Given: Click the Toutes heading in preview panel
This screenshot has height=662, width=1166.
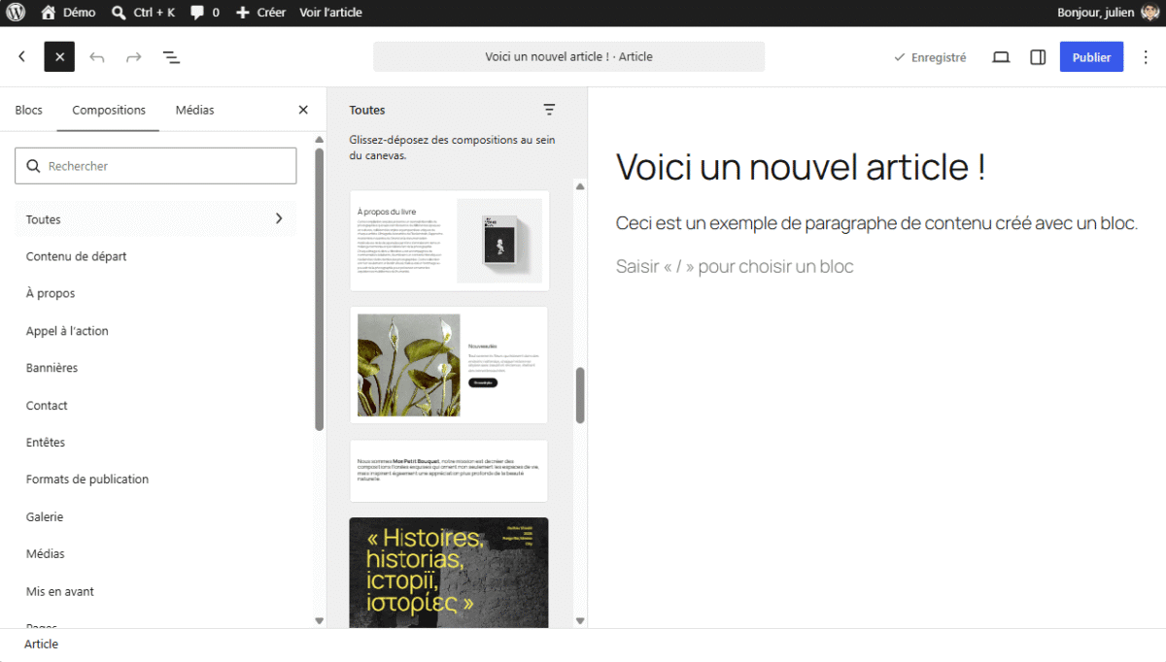Looking at the screenshot, I should pyautogui.click(x=367, y=110).
